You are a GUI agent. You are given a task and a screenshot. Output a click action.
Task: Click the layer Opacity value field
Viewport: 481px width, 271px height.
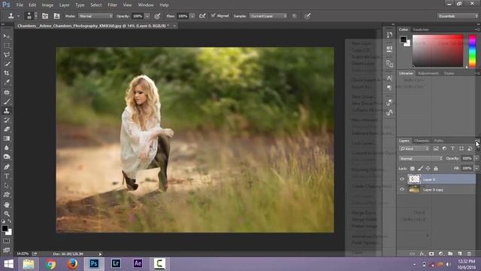click(x=467, y=159)
